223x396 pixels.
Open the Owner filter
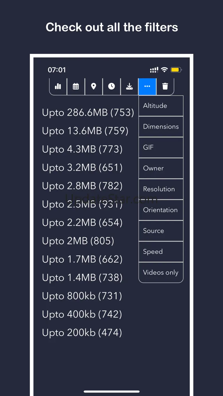[161, 168]
